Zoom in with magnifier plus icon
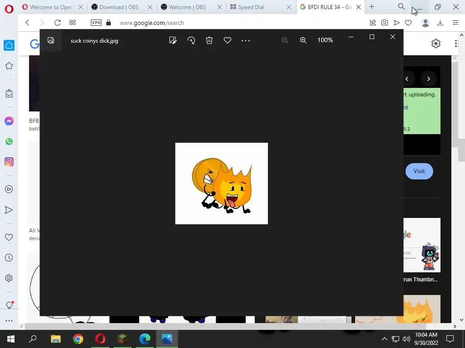Viewport: 465px width, 348px height. pyautogui.click(x=303, y=40)
